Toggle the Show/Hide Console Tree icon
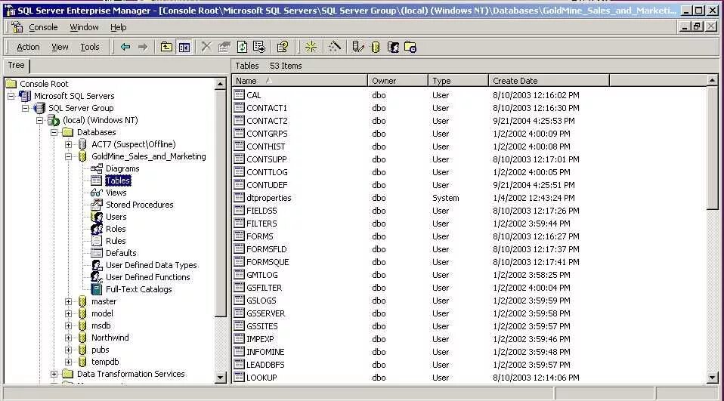Image resolution: width=724 pixels, height=401 pixels. tap(184, 47)
